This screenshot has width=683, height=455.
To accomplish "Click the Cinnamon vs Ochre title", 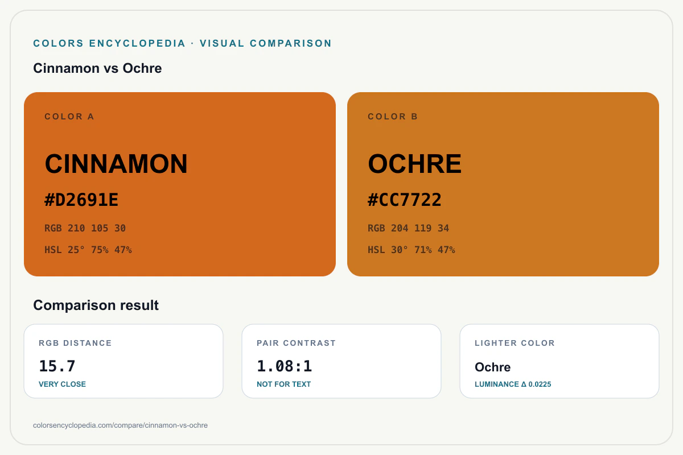I will coord(97,68).
